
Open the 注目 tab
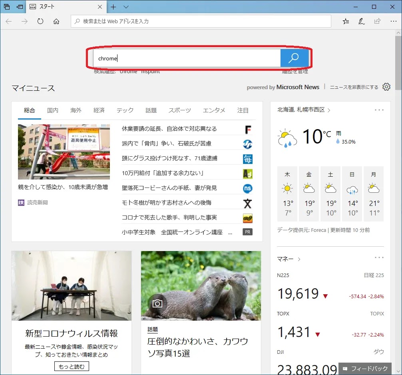(x=243, y=110)
